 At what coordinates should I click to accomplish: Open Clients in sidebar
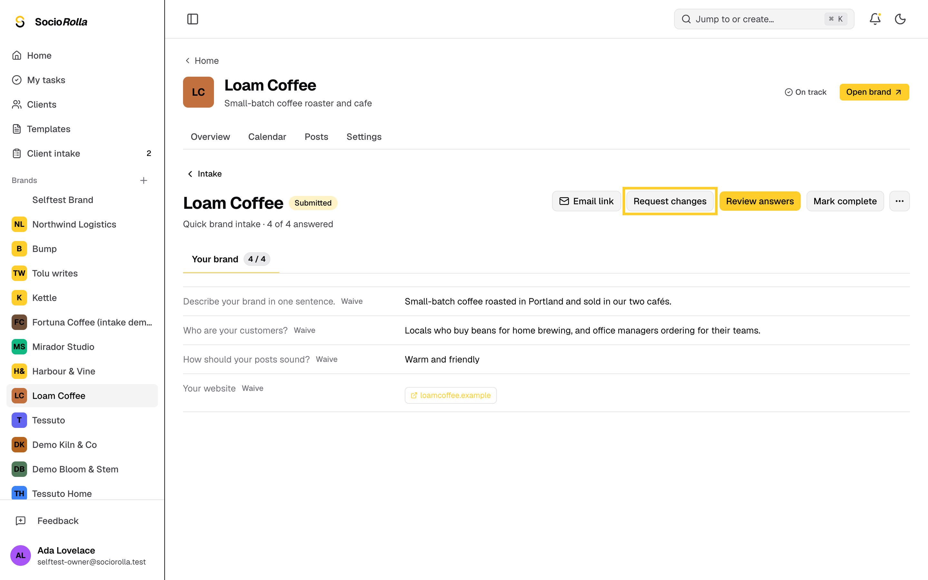tap(82, 104)
